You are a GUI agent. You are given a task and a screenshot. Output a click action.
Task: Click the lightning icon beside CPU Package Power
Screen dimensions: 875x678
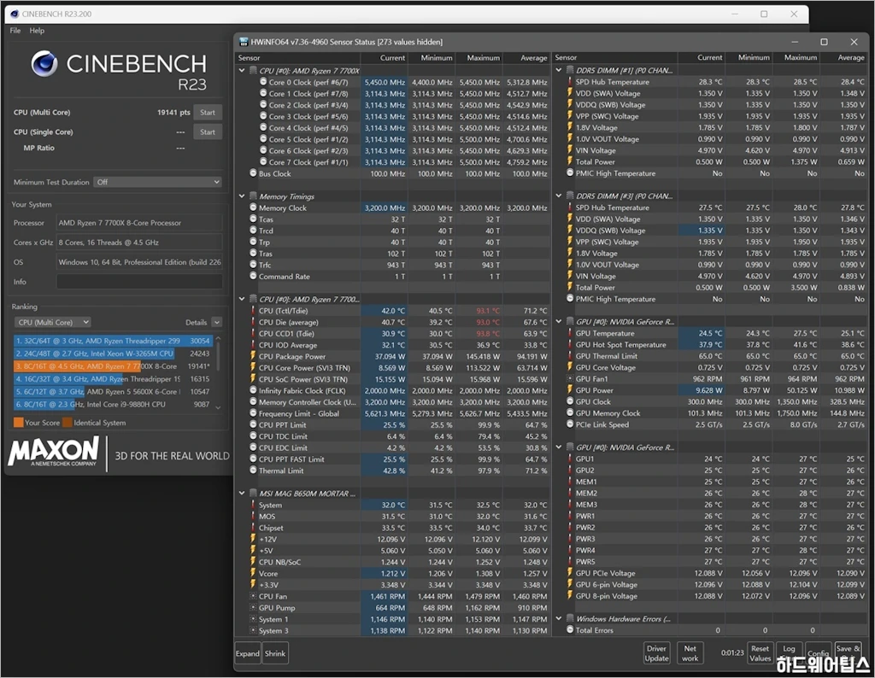point(253,356)
